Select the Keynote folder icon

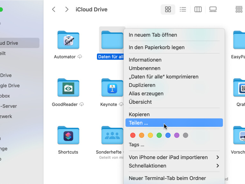click(112, 88)
